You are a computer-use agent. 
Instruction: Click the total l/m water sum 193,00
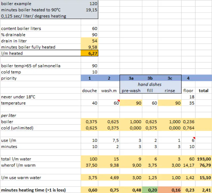(203, 159)
